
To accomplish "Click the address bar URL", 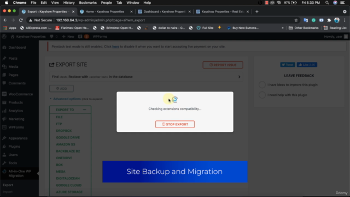I will click(x=101, y=20).
